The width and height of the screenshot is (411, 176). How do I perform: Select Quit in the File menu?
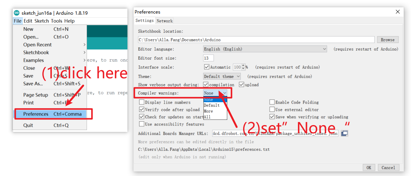tap(50, 125)
